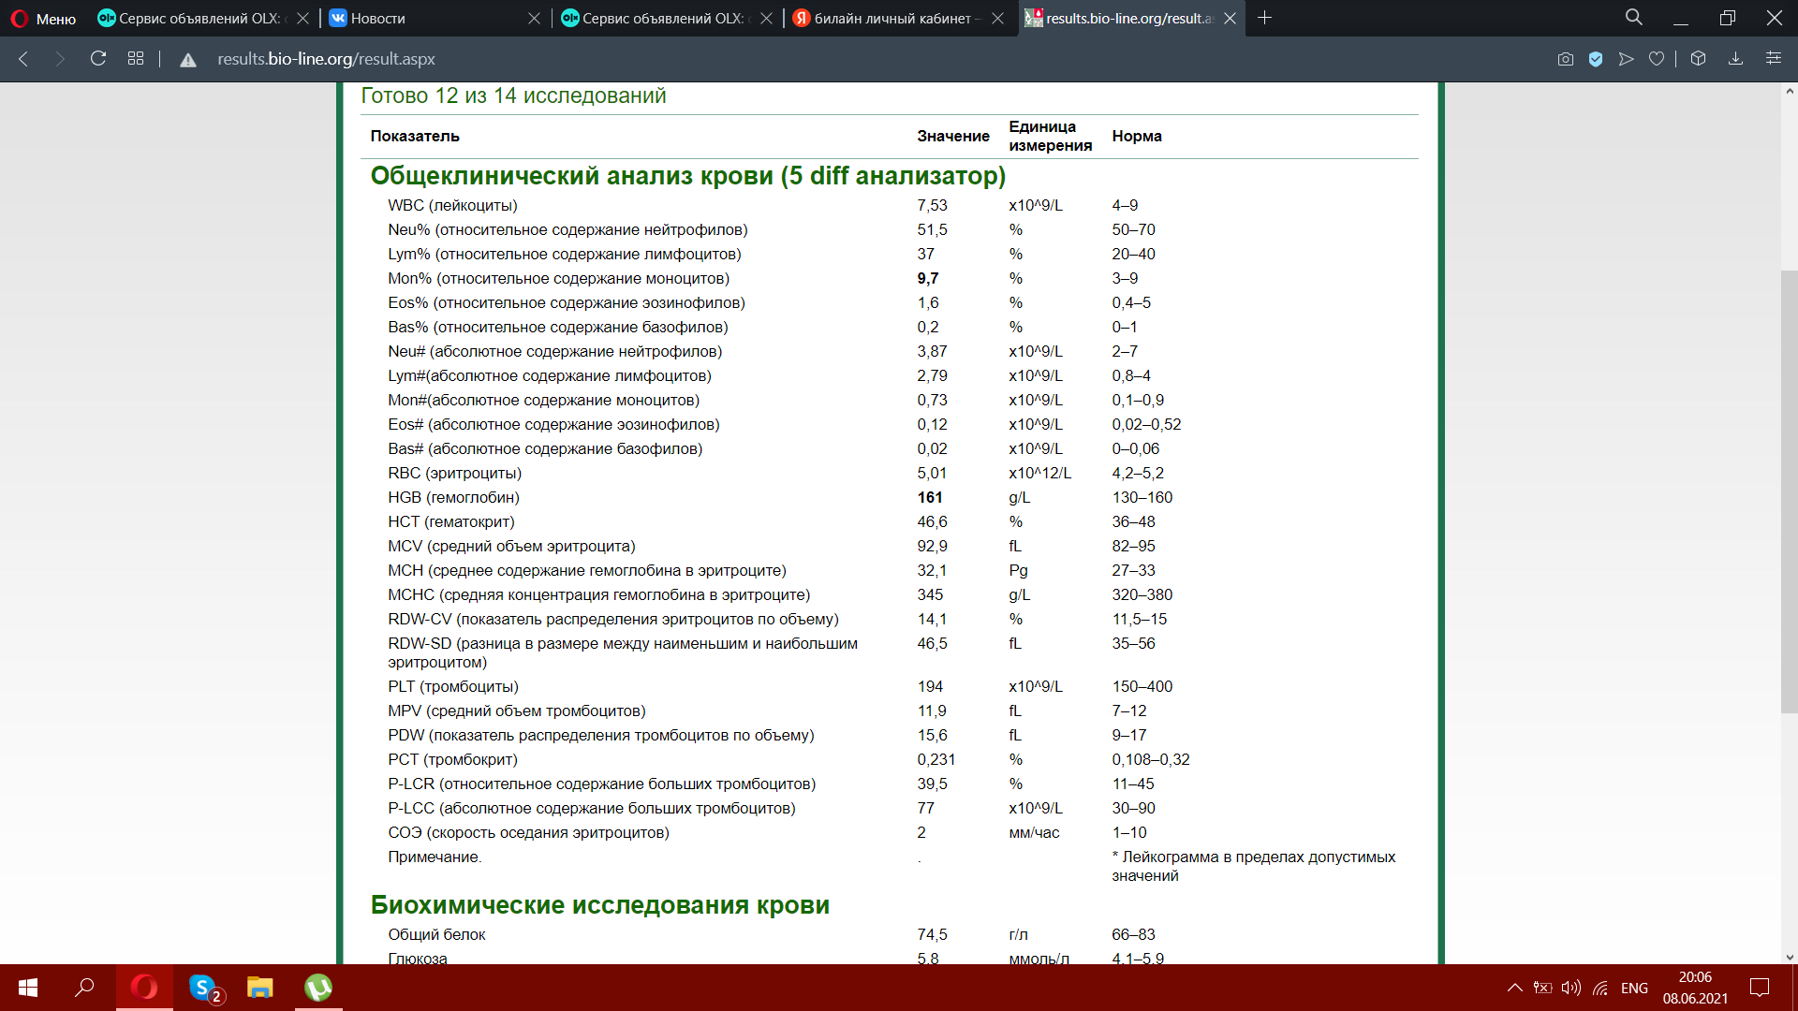Open the tab search magnifier icon
Screen dimensions: 1798x1011
pyautogui.click(x=1634, y=18)
